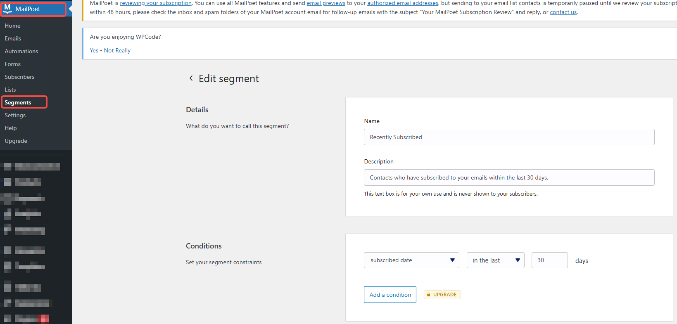Open the Help page
Image resolution: width=677 pixels, height=324 pixels.
click(x=11, y=128)
